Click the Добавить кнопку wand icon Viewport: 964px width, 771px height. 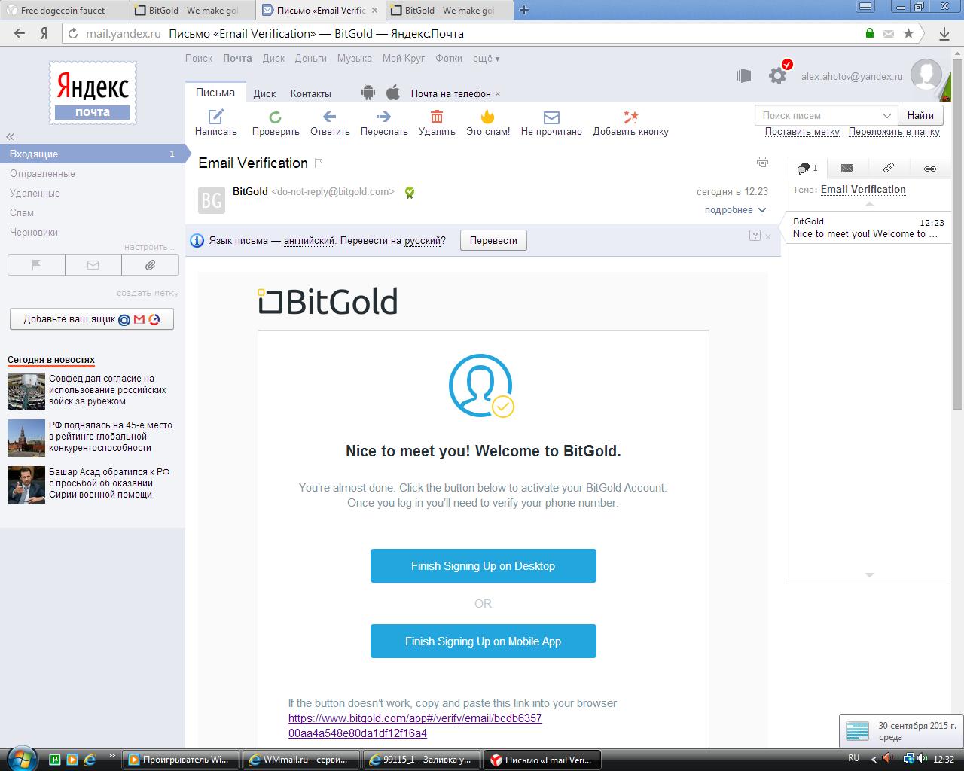[630, 117]
